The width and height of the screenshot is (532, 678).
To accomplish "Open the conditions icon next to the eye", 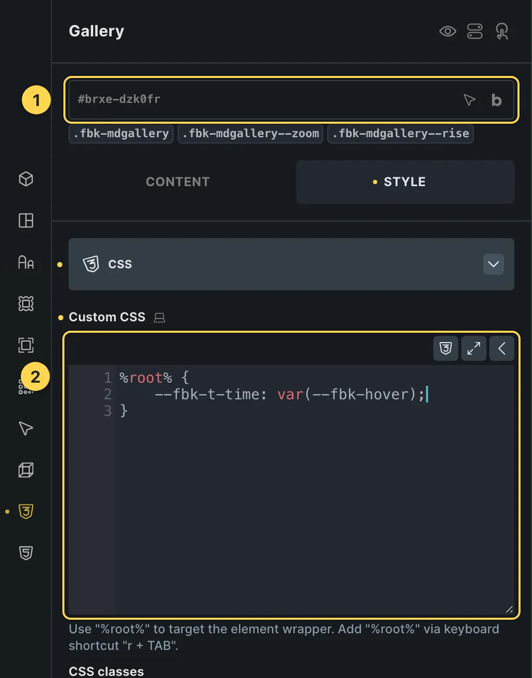I will pyautogui.click(x=475, y=31).
